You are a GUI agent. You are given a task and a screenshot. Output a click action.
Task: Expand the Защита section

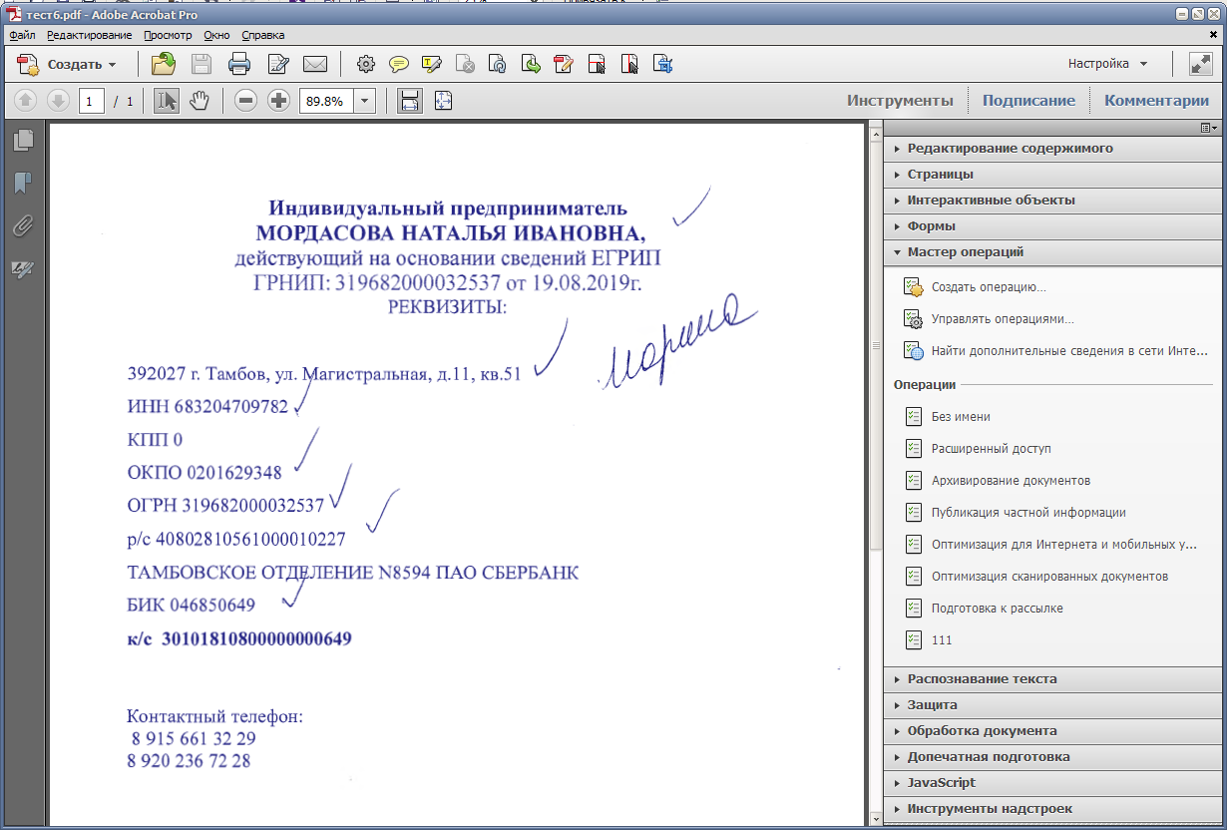1051,705
